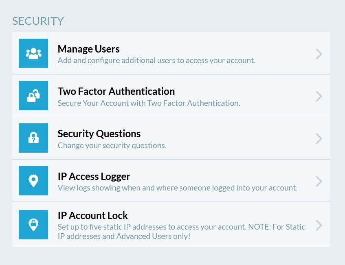Viewport: 345px width, 265px height.
Task: Open Two Factor Authentication via right chevron
Action: (319, 96)
